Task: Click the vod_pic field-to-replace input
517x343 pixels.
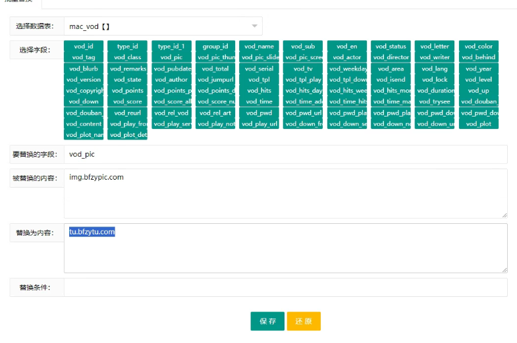Action: 285,154
